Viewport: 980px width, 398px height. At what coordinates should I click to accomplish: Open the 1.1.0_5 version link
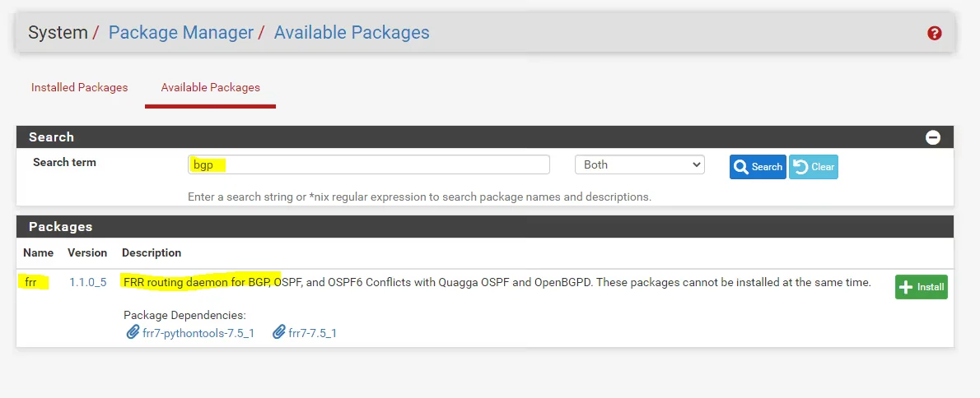point(87,282)
